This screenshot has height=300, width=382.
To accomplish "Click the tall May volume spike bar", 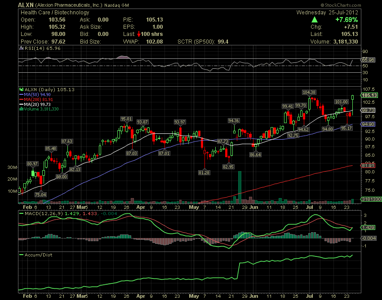I will (240, 187).
